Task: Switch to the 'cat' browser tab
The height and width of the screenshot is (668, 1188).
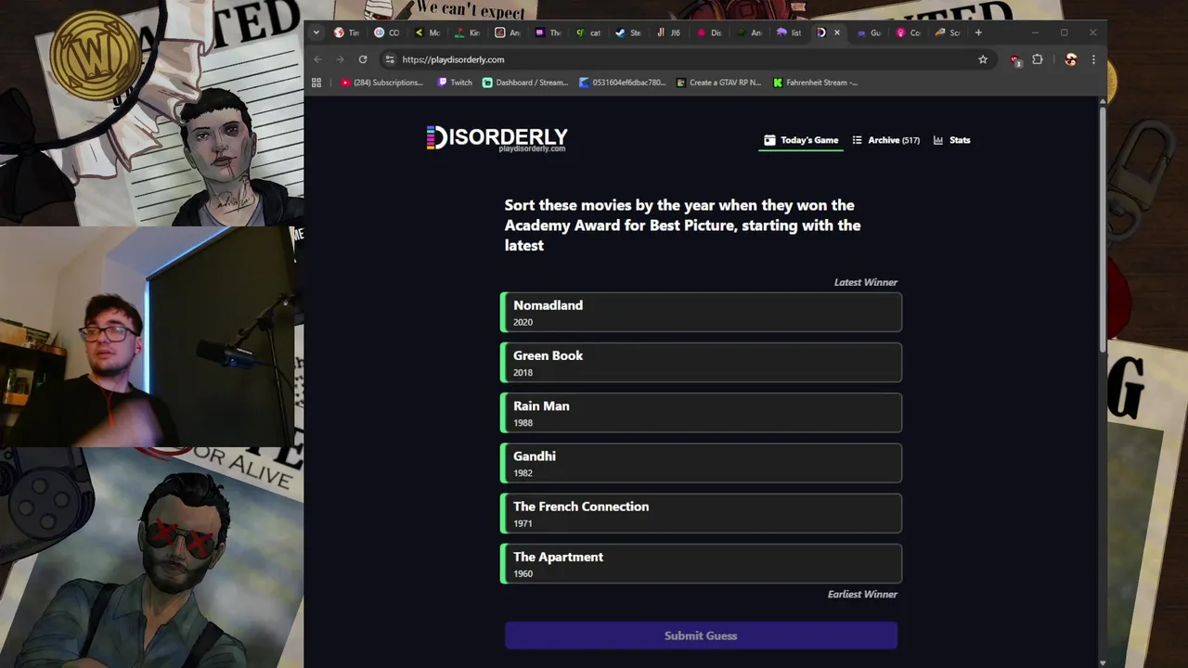Action: pos(588,32)
